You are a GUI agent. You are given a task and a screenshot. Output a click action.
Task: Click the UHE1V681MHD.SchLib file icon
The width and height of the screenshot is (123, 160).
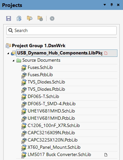pos(24,111)
